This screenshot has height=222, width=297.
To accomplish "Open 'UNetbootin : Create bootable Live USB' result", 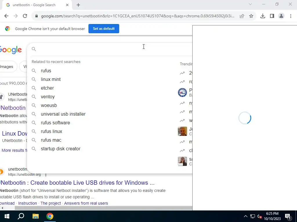I will 77,183.
